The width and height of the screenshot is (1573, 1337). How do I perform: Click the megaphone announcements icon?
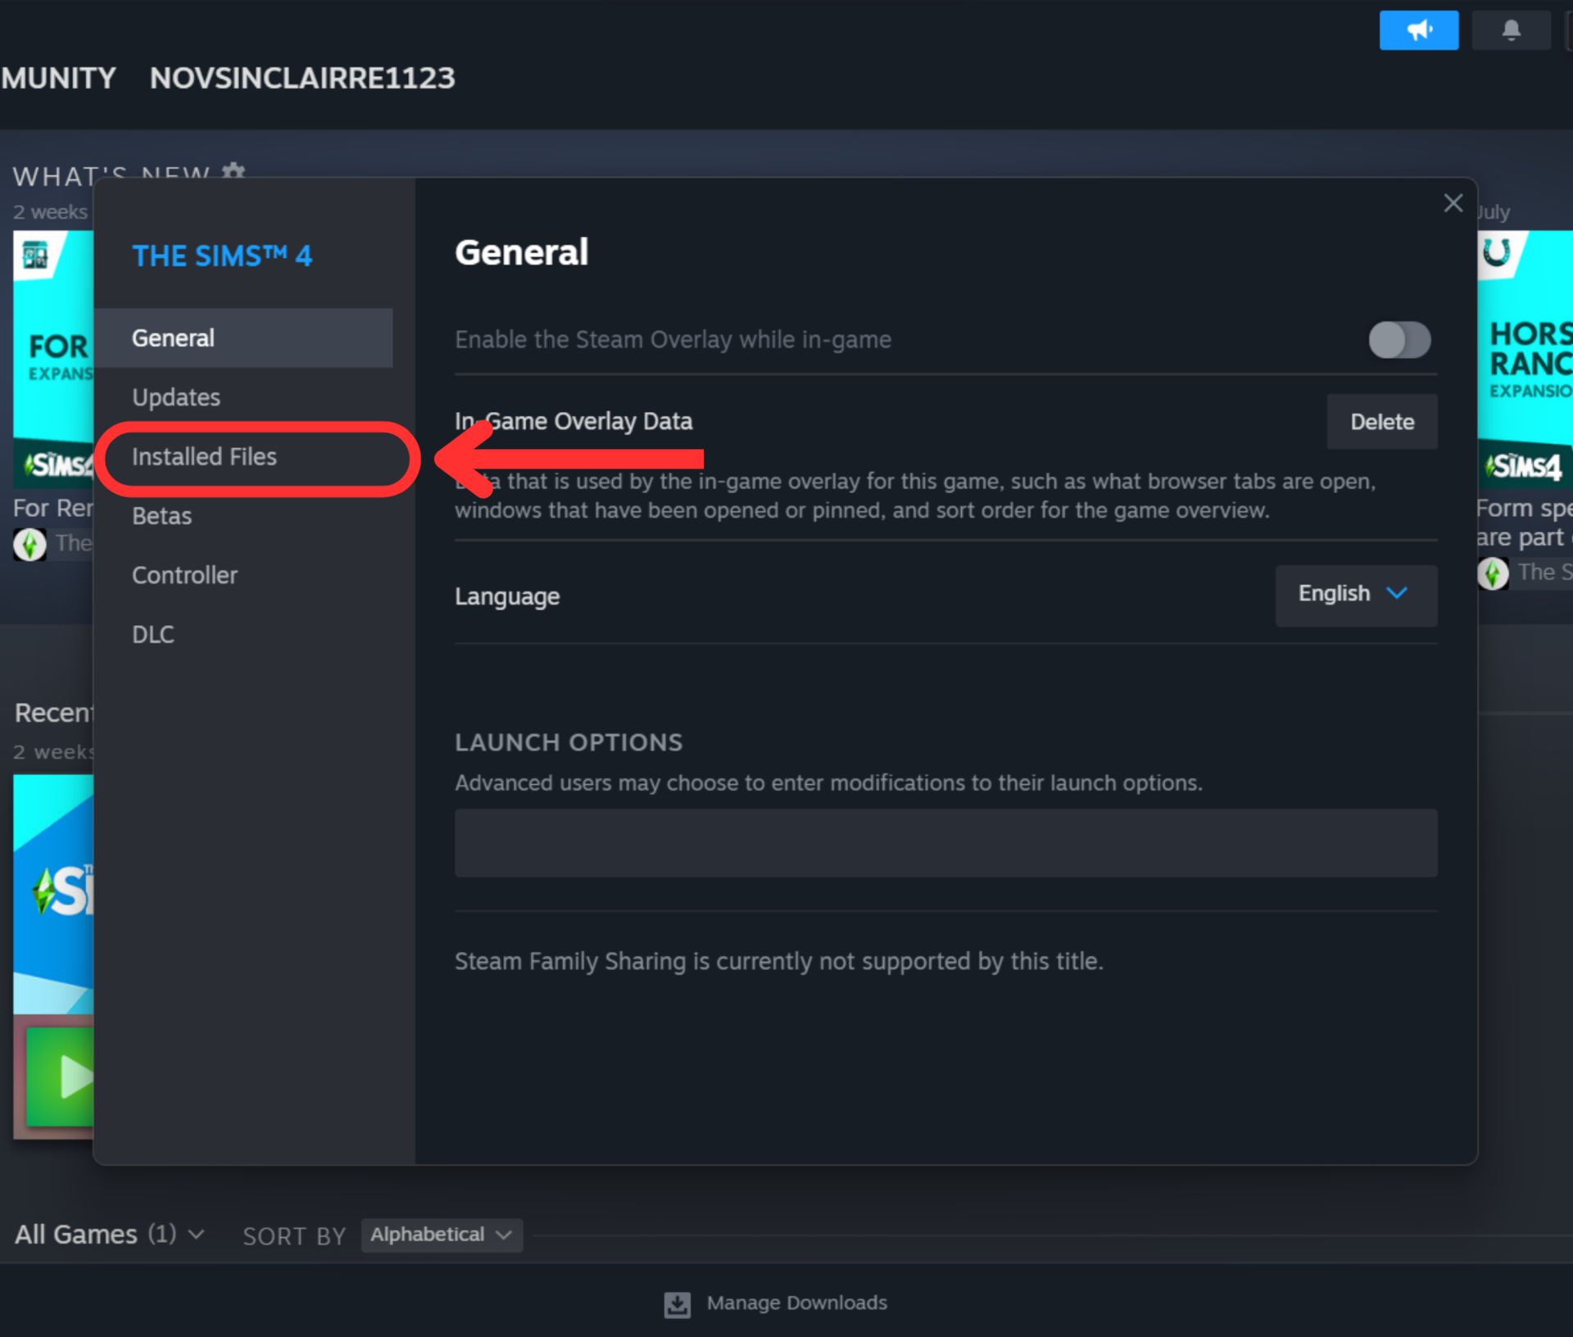click(1418, 30)
